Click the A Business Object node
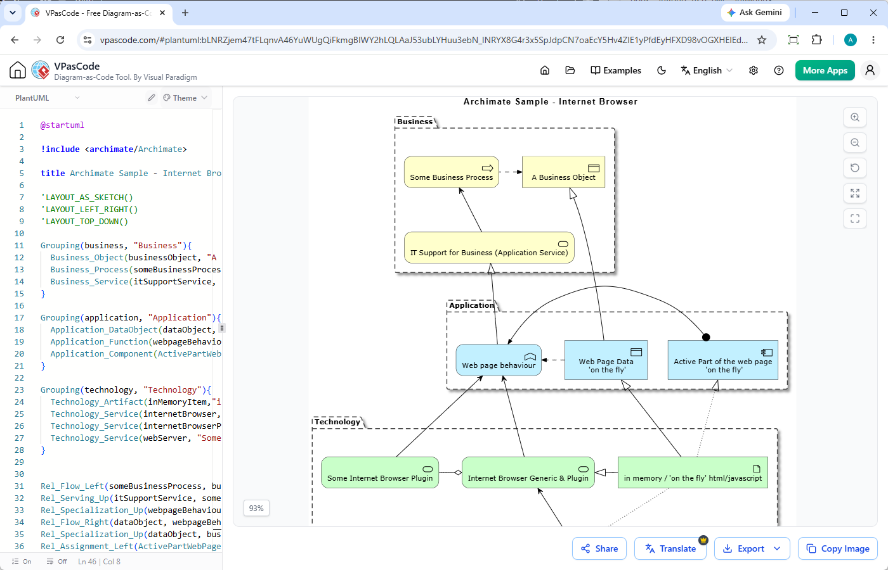 pos(563,172)
